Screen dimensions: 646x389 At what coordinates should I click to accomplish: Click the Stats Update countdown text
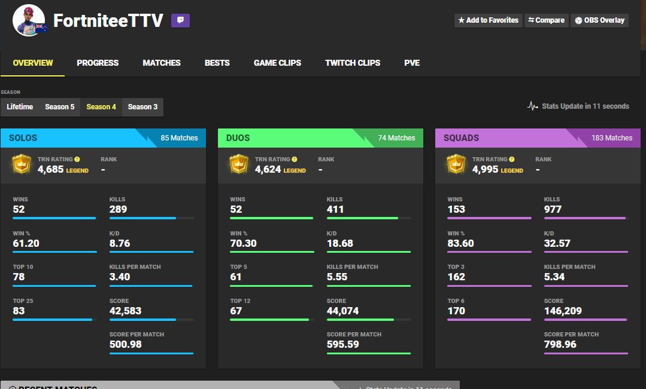pos(586,106)
